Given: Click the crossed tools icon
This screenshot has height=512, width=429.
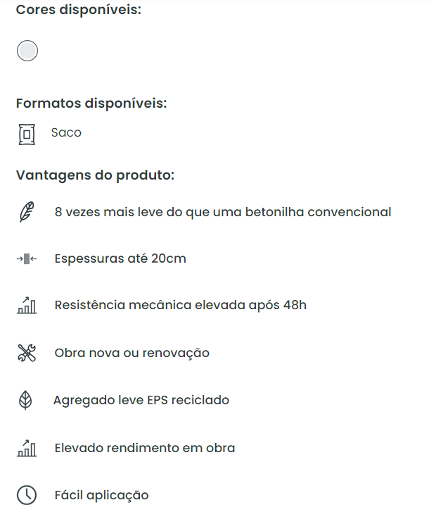Looking at the screenshot, I should pyautogui.click(x=27, y=353).
